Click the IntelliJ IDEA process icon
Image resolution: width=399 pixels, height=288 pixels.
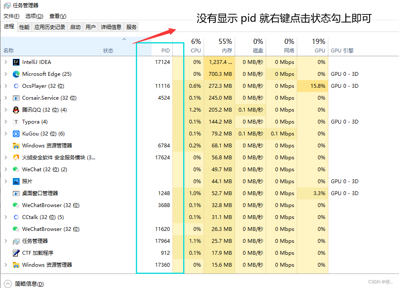[x=16, y=62]
